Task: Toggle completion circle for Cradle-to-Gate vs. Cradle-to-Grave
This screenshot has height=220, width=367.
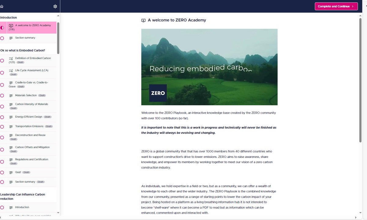Action: [x=2, y=85]
